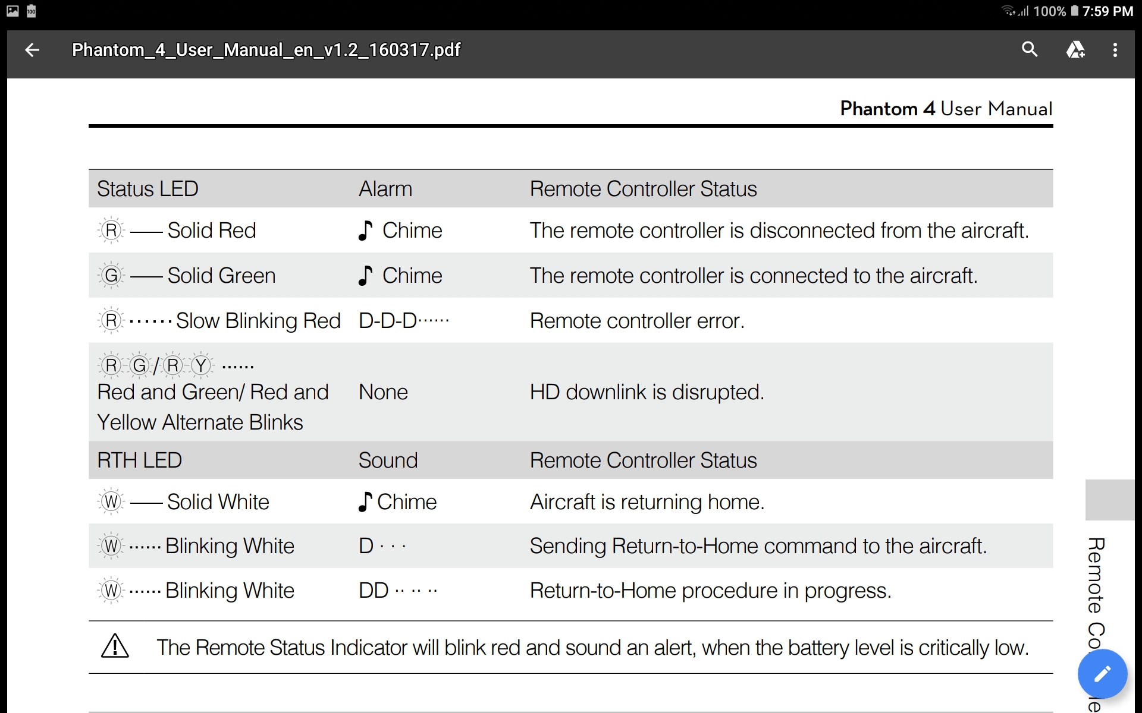Tap 'Return-to-Home procedure in progress.' text
Image resolution: width=1142 pixels, height=713 pixels.
coord(711,591)
